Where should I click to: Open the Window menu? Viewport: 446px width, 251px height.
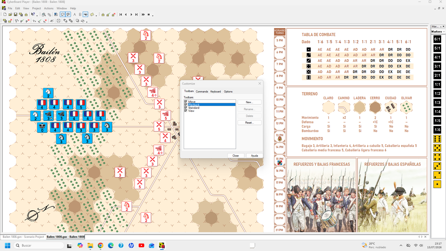pos(62,8)
